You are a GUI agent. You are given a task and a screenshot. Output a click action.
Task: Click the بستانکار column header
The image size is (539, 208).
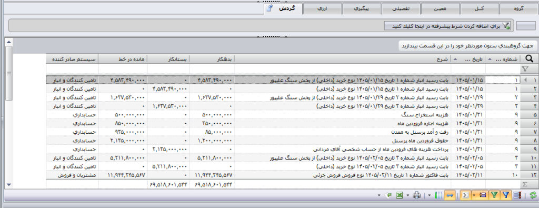click(x=168, y=59)
